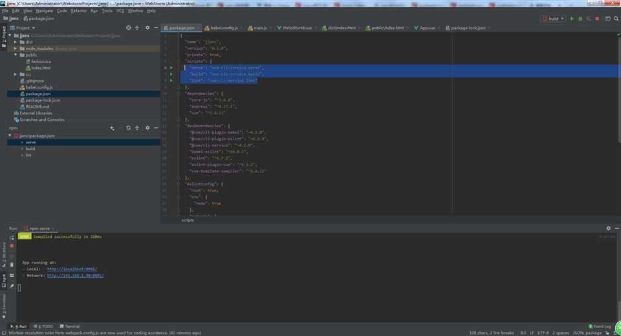Click the scripts breadcrumb below the editor
The width and height of the screenshot is (621, 336).
tap(188, 220)
